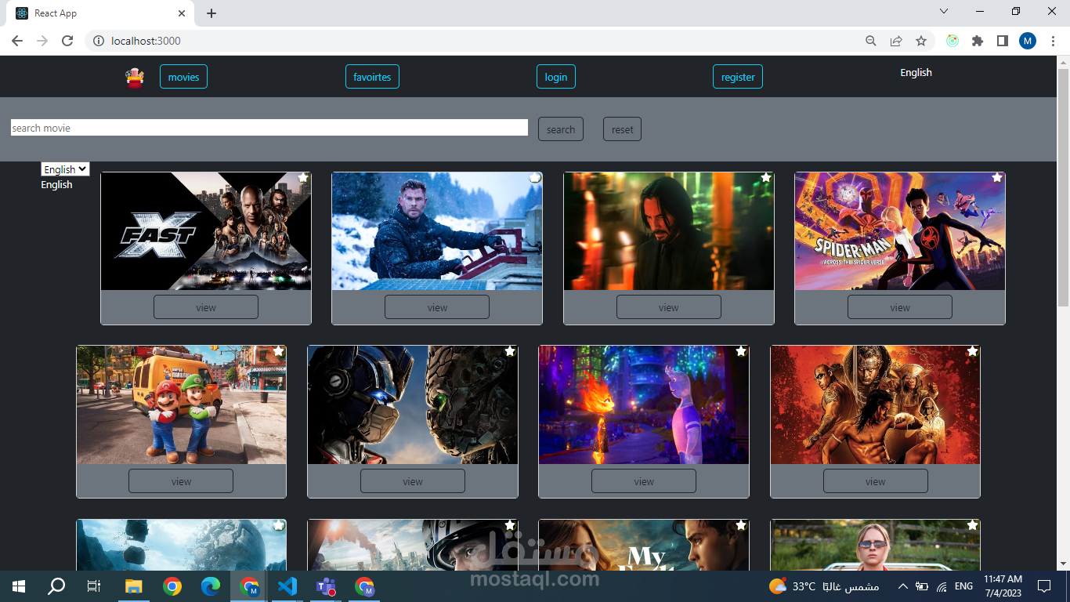Open a new browser tab
1070x602 pixels.
(x=211, y=13)
